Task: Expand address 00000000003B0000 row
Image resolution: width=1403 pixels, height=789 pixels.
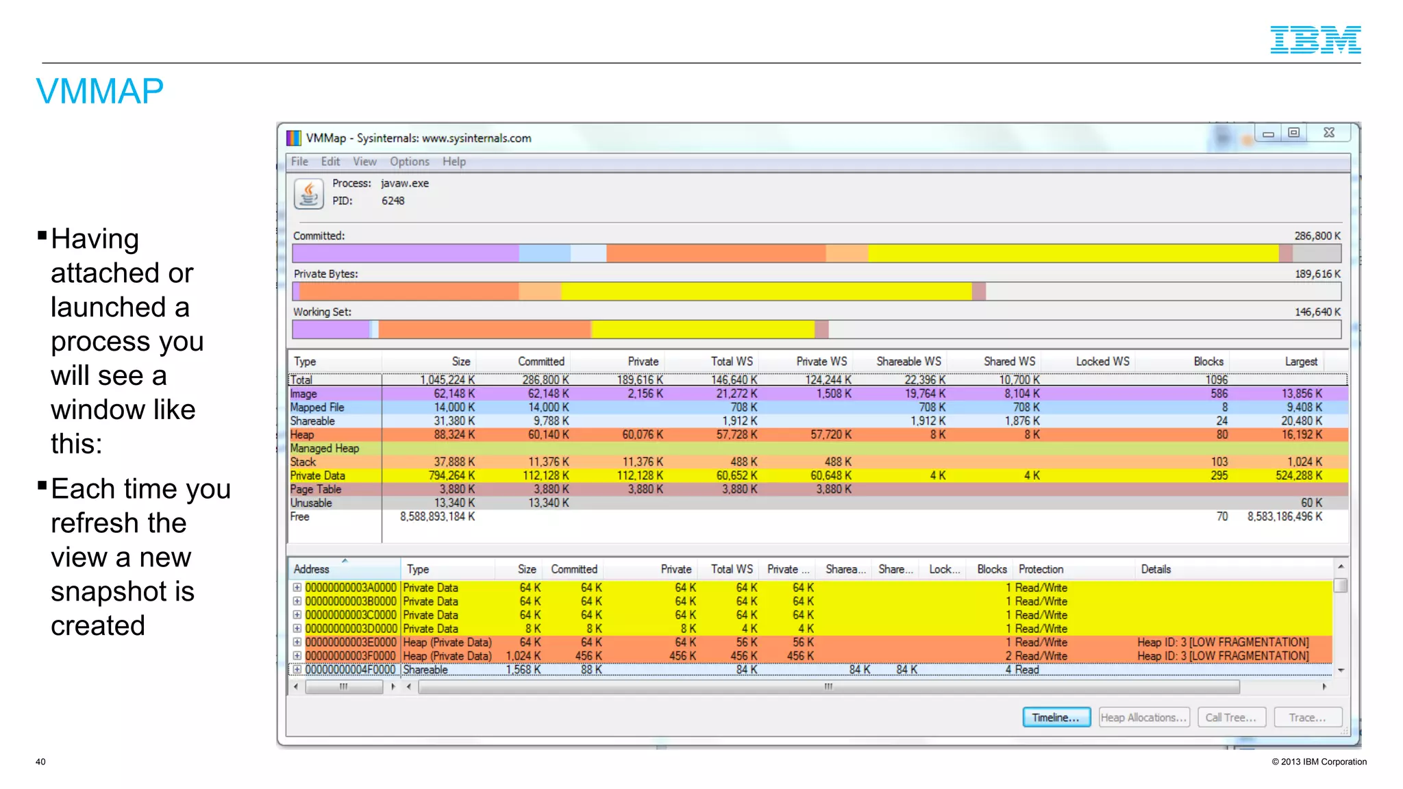Action: pyautogui.click(x=297, y=601)
